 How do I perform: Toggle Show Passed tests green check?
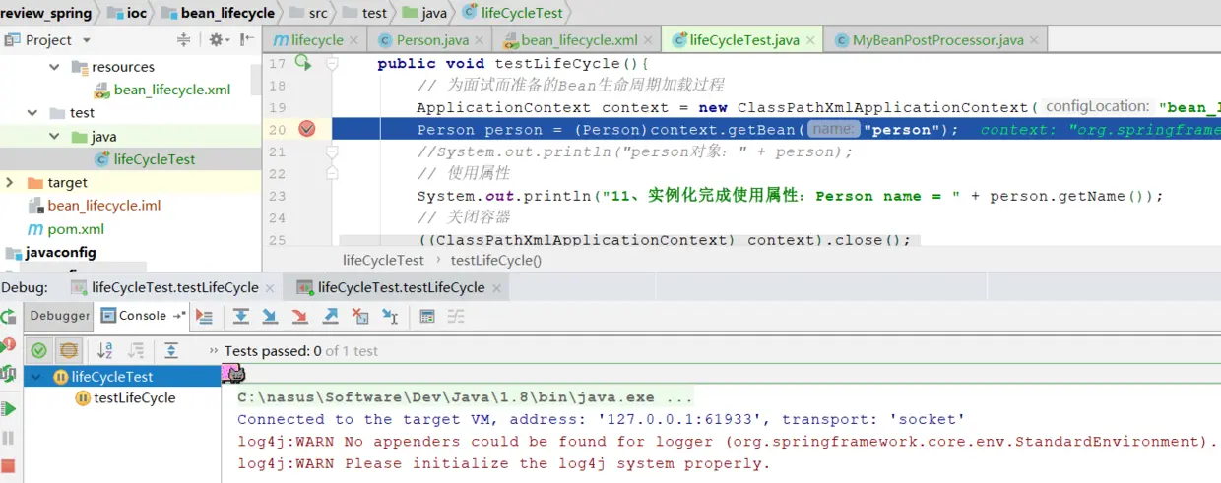(x=39, y=350)
